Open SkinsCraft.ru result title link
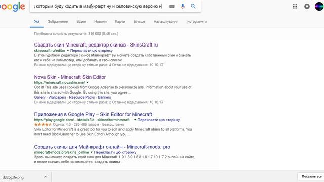Viewport: 324px width, 182px height. click(x=96, y=45)
